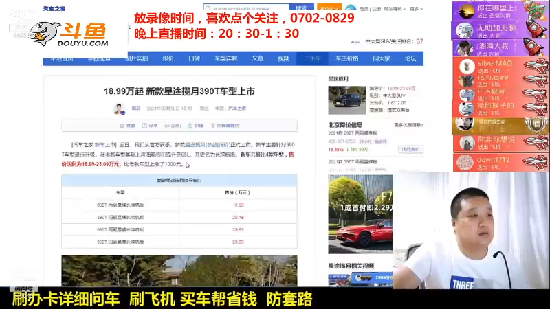The image size is (550, 309).
Task: Click gift notice from 除非你想说
Action: [x=500, y=143]
